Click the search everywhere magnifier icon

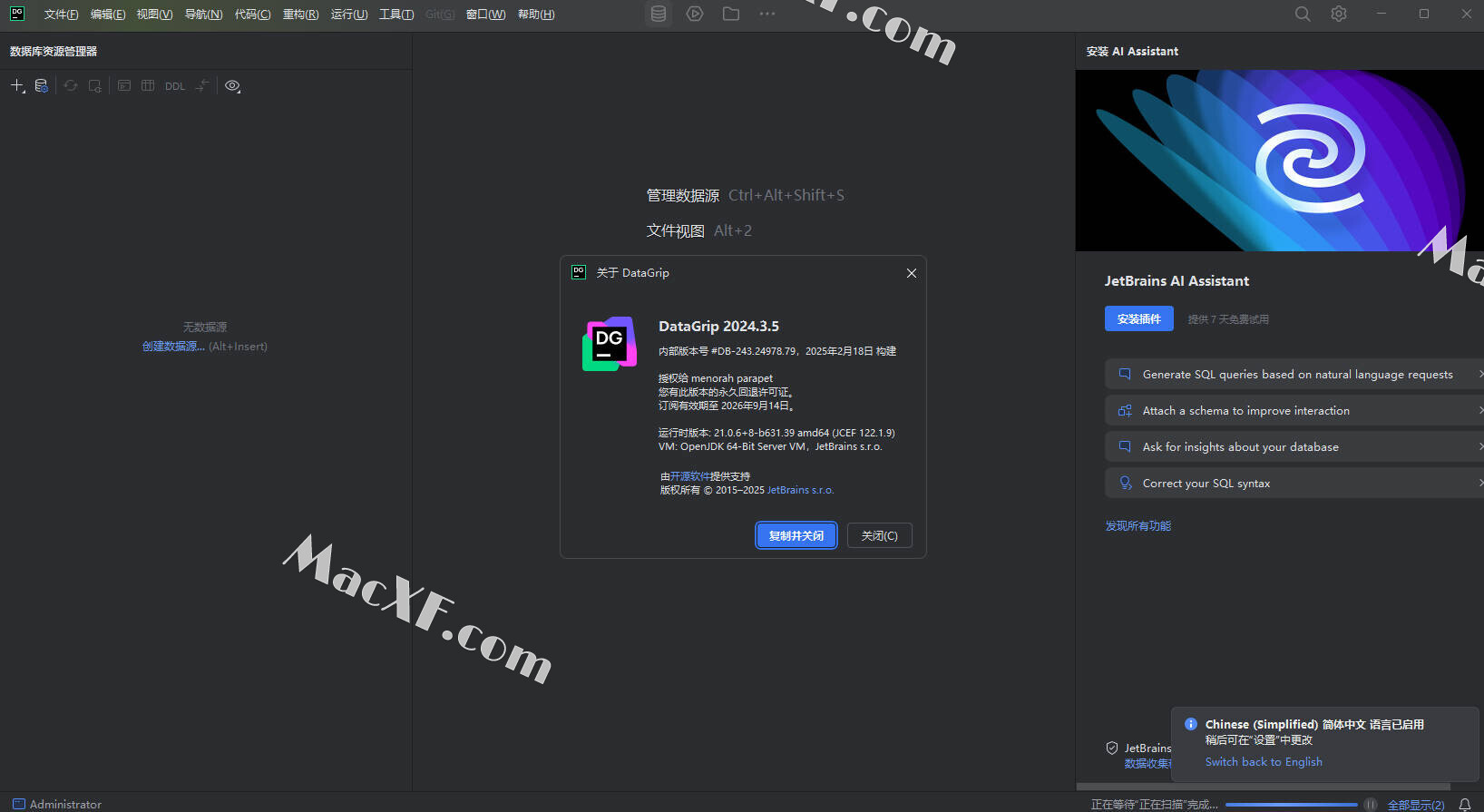point(1303,14)
